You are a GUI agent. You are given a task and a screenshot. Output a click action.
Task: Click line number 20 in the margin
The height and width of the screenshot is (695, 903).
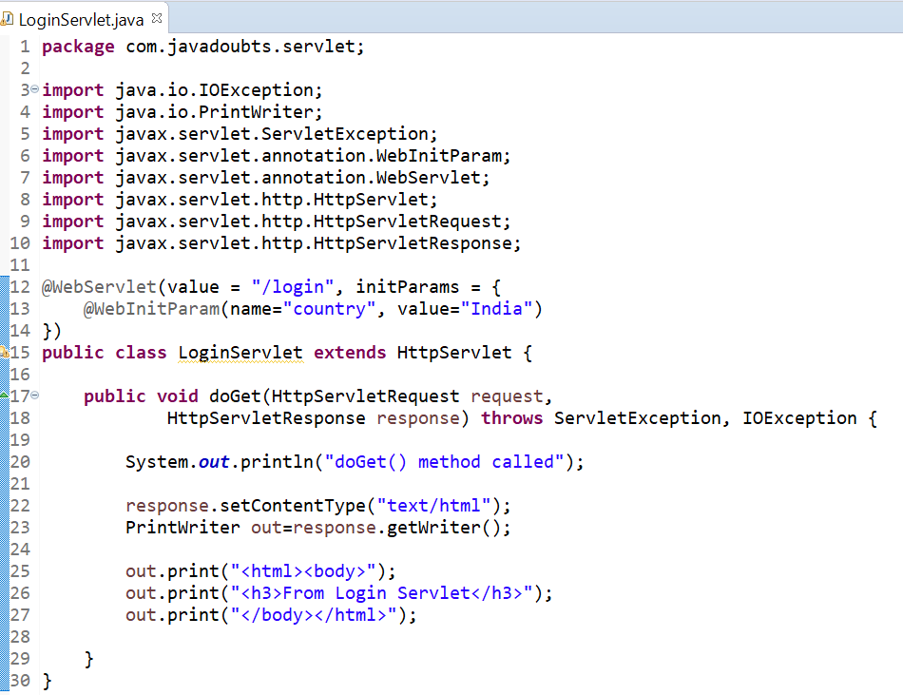click(20, 461)
